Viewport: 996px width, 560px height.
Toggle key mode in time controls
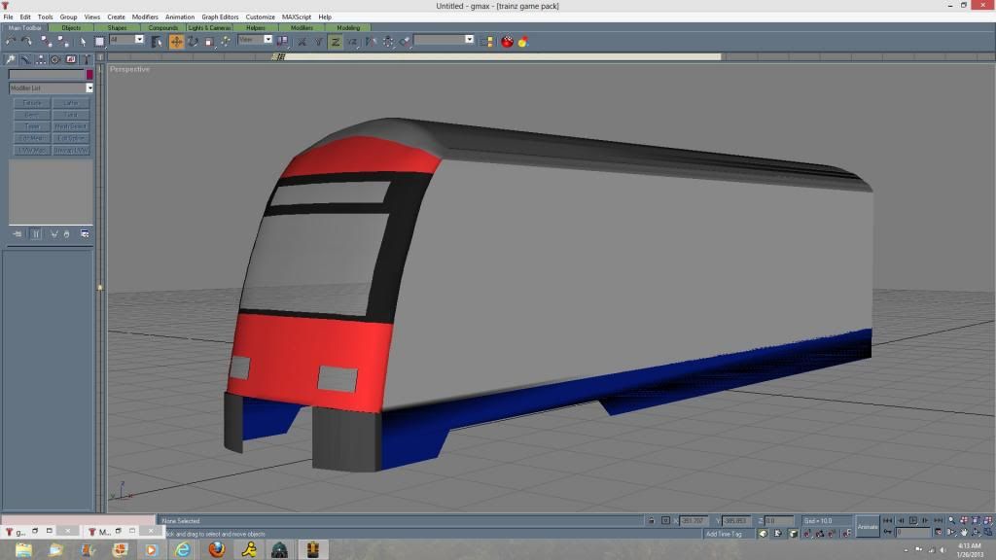[887, 533]
